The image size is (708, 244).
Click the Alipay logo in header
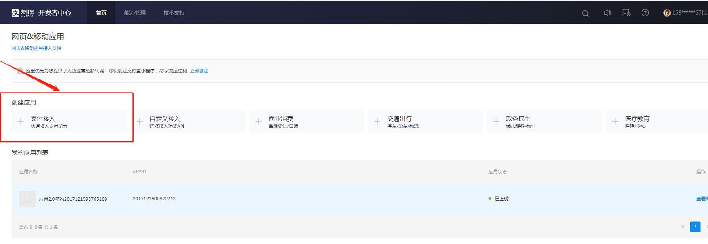tap(22, 13)
